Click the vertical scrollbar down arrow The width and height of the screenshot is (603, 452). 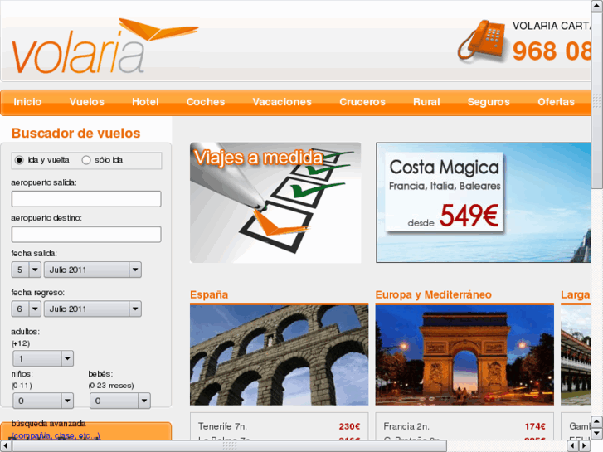pyautogui.click(x=597, y=434)
